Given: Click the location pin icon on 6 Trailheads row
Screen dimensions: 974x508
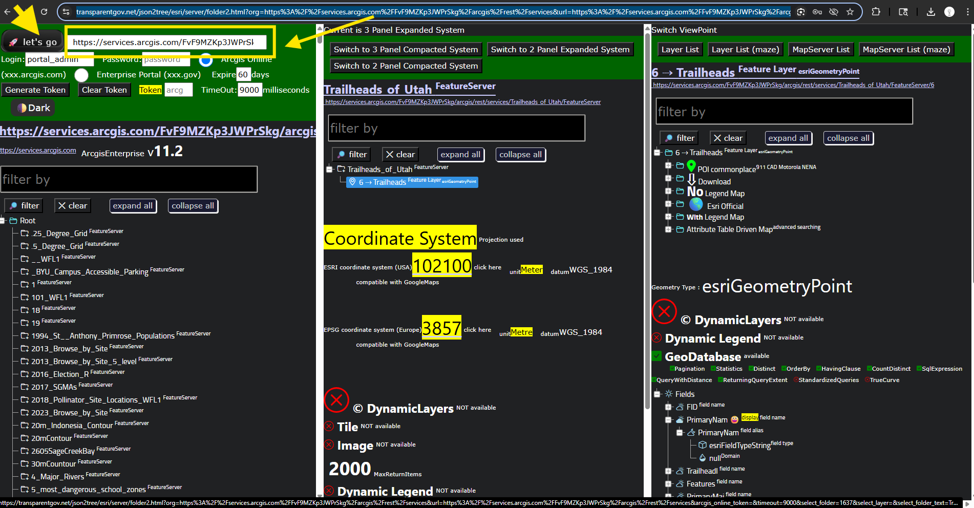Looking at the screenshot, I should tap(352, 182).
